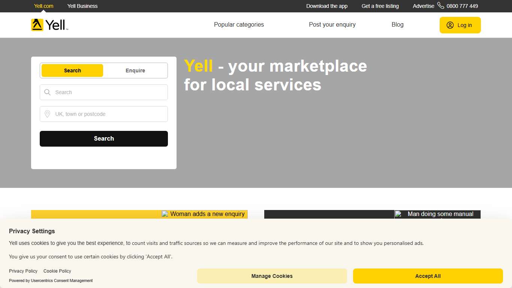The width and height of the screenshot is (512, 288).
Task: Click the location pin icon
Action: 47,114
